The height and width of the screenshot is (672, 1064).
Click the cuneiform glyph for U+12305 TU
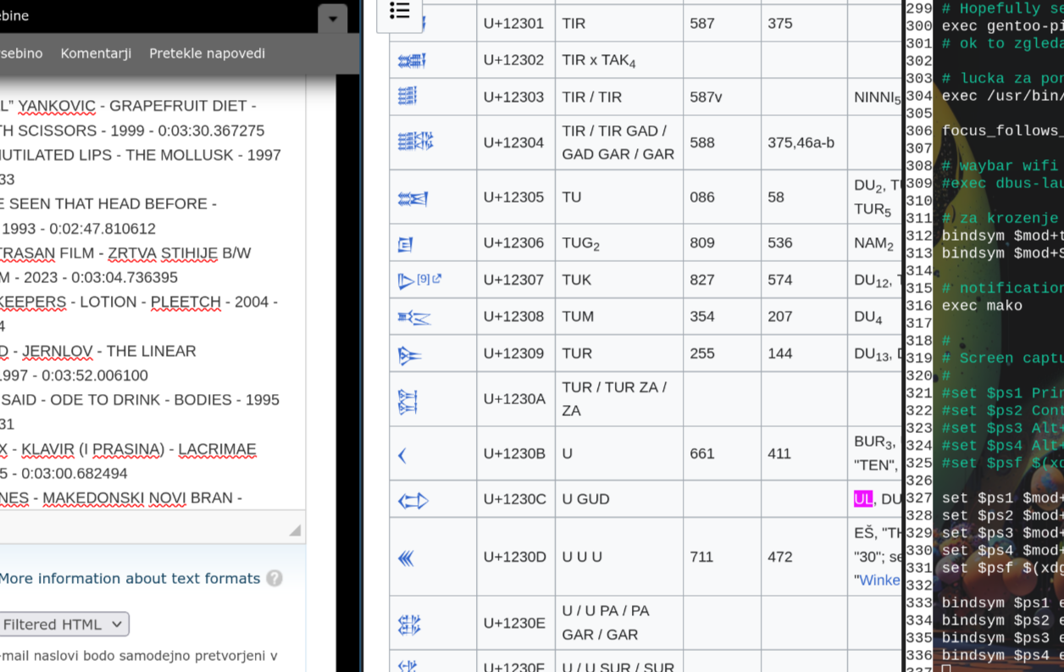413,198
